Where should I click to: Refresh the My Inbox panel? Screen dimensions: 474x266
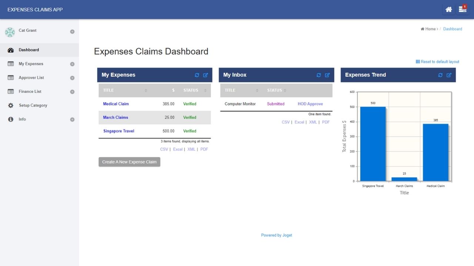318,75
